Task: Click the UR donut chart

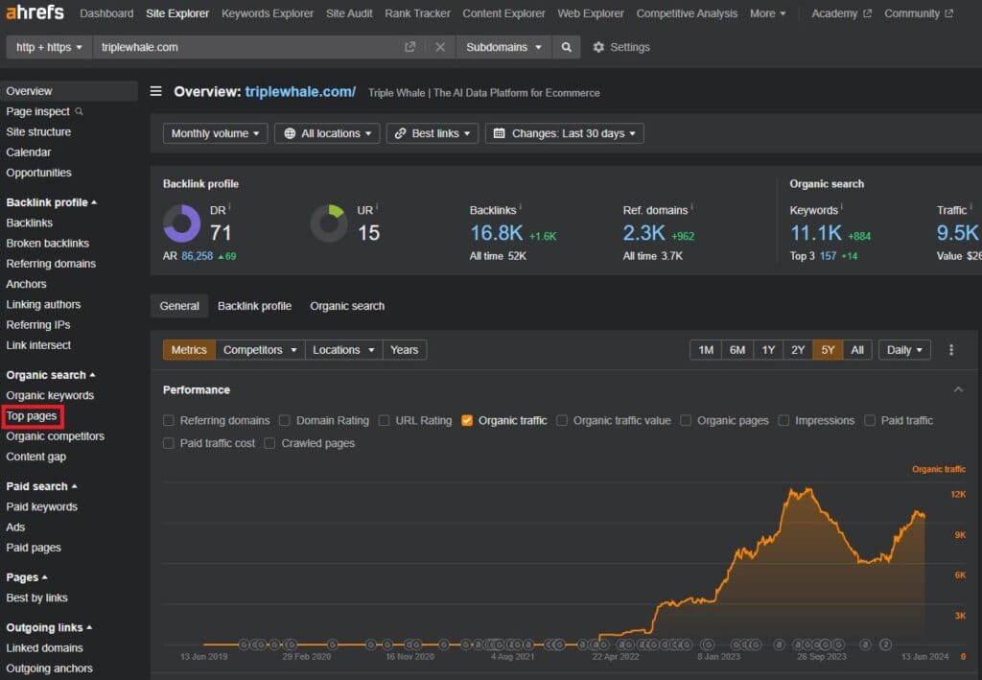Action: (329, 223)
